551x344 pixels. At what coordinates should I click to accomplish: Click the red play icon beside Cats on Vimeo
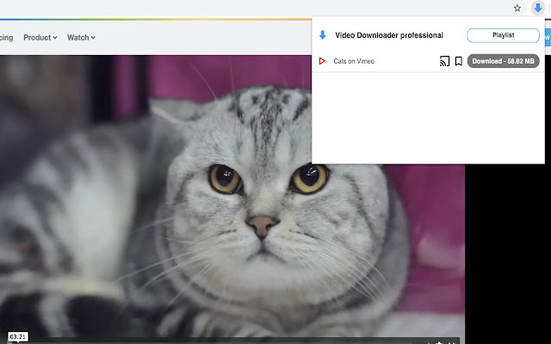tap(321, 61)
